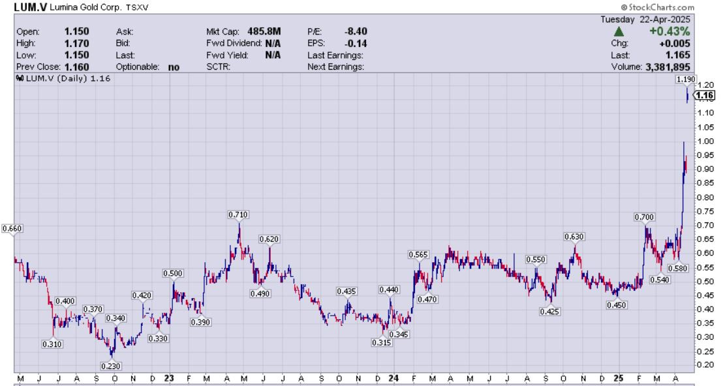Click the 0.330 price label
The height and width of the screenshot is (386, 725).
[158, 338]
